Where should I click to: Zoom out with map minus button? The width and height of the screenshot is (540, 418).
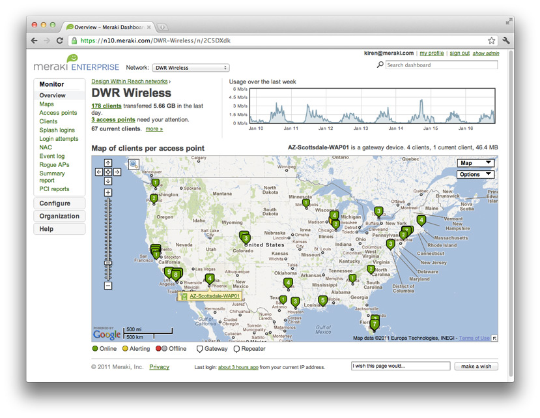pos(108,286)
